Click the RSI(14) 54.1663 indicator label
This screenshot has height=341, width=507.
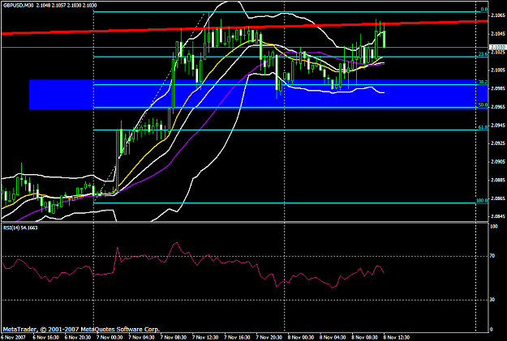click(x=20, y=228)
